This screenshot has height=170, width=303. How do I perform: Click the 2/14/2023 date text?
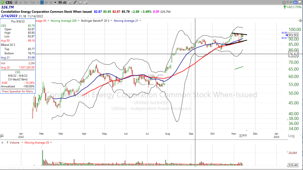pyautogui.click(x=9, y=16)
